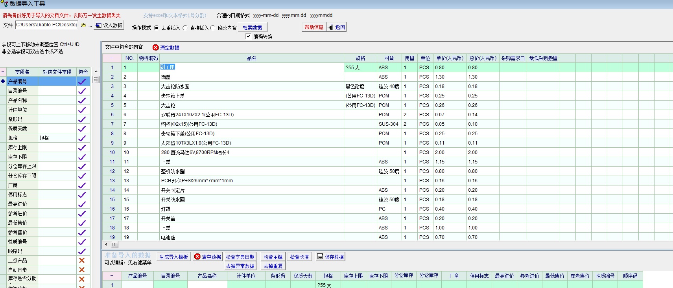673x288 pixels.
Task: Click 清空数据 in the lower import panel
Action: (x=208, y=257)
